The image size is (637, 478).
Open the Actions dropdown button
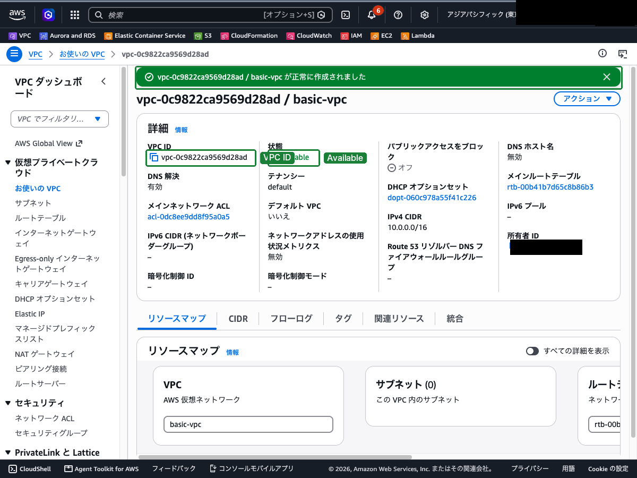click(587, 99)
